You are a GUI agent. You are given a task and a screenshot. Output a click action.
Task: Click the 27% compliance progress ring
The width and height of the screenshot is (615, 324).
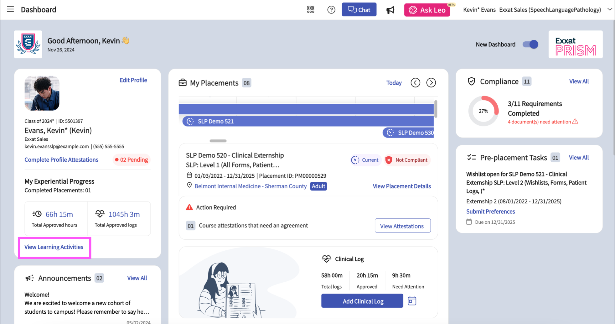483,111
